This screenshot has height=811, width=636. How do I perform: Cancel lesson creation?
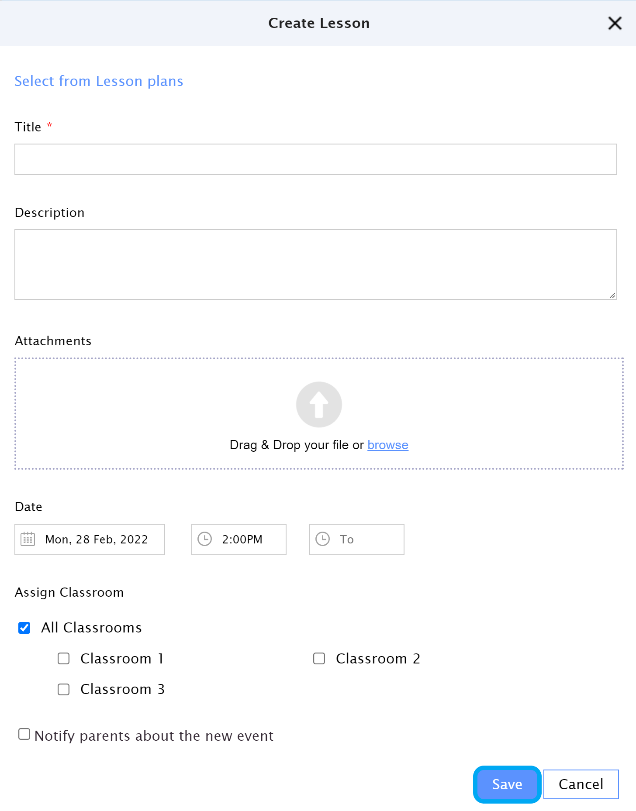click(x=581, y=784)
